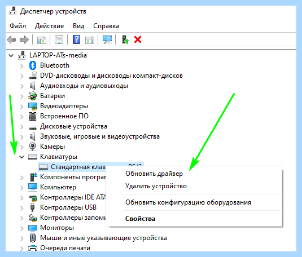
Task: Expand the Камеры category chevron
Action: pyautogui.click(x=22, y=147)
